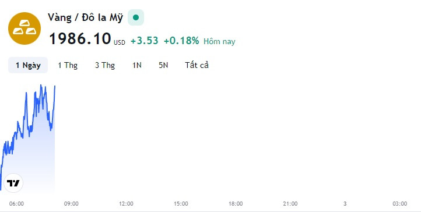Click the 06:00 time axis marker
421x212 pixels.
(x=17, y=204)
